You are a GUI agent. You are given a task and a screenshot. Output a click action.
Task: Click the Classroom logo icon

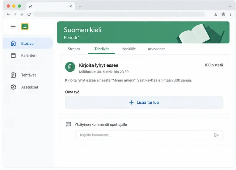(25, 27)
